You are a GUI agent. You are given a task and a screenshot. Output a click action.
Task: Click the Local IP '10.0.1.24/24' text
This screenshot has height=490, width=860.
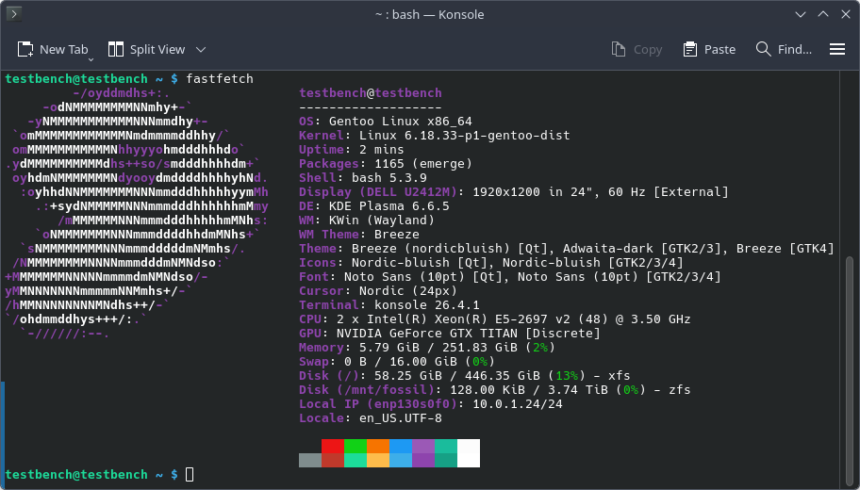(x=517, y=404)
